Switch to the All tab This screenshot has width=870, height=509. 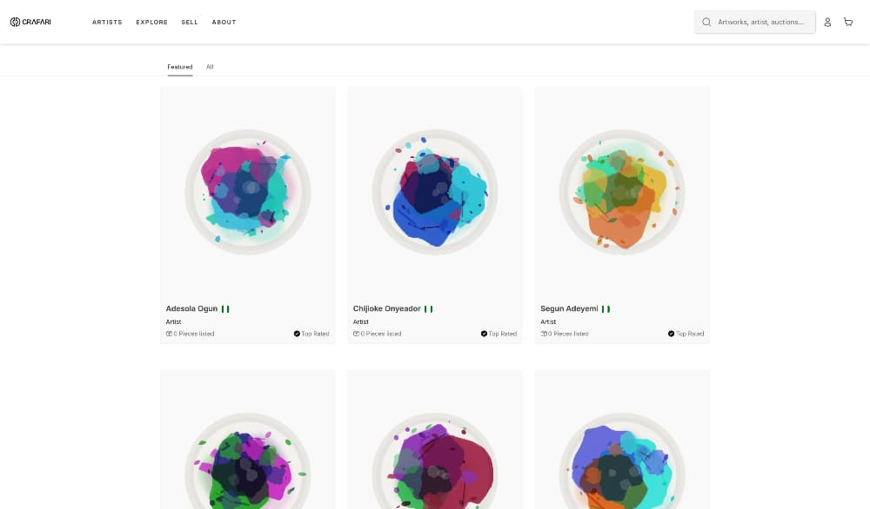(x=210, y=67)
